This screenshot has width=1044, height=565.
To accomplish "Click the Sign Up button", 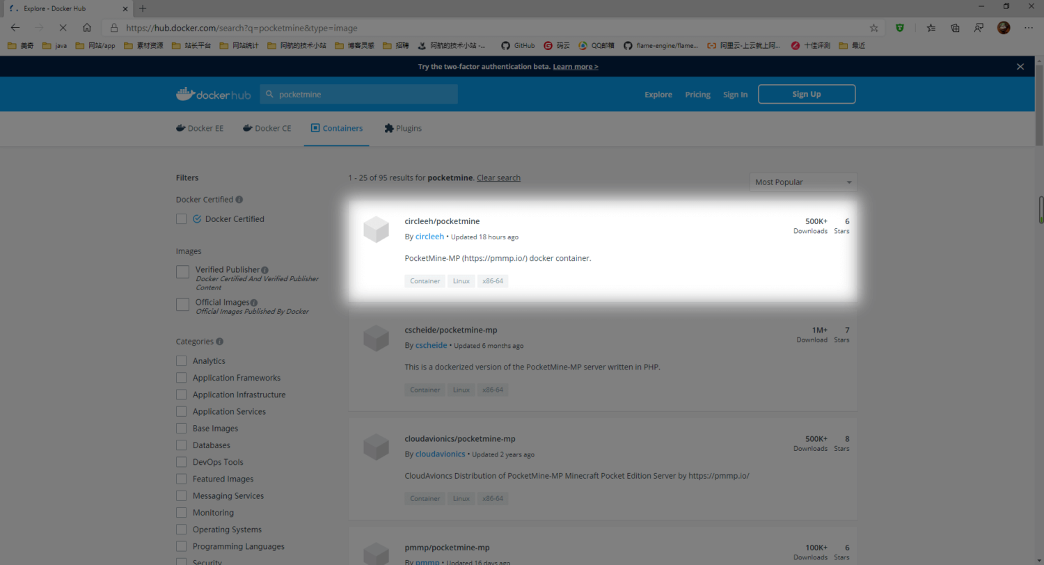I will (x=806, y=94).
